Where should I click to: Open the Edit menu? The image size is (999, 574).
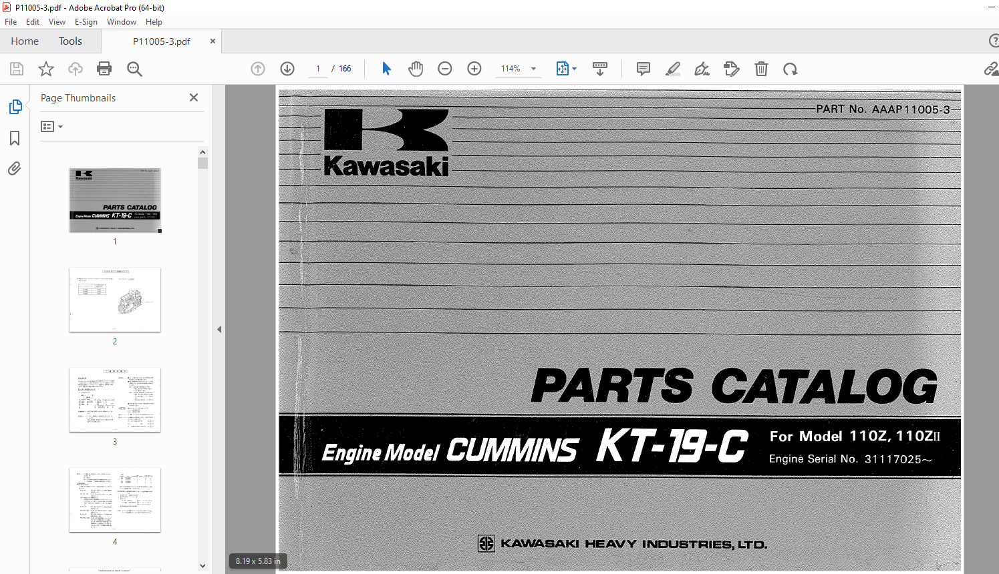(33, 22)
